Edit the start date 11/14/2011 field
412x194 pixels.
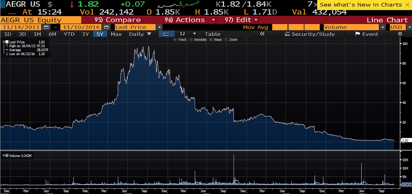click(x=21, y=27)
